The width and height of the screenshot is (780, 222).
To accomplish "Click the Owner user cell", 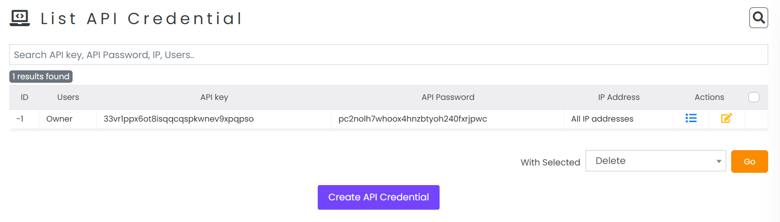I will [x=59, y=119].
